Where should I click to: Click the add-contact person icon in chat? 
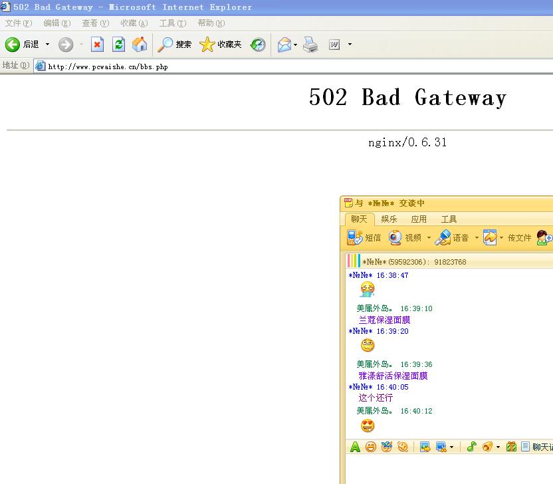pyautogui.click(x=544, y=237)
